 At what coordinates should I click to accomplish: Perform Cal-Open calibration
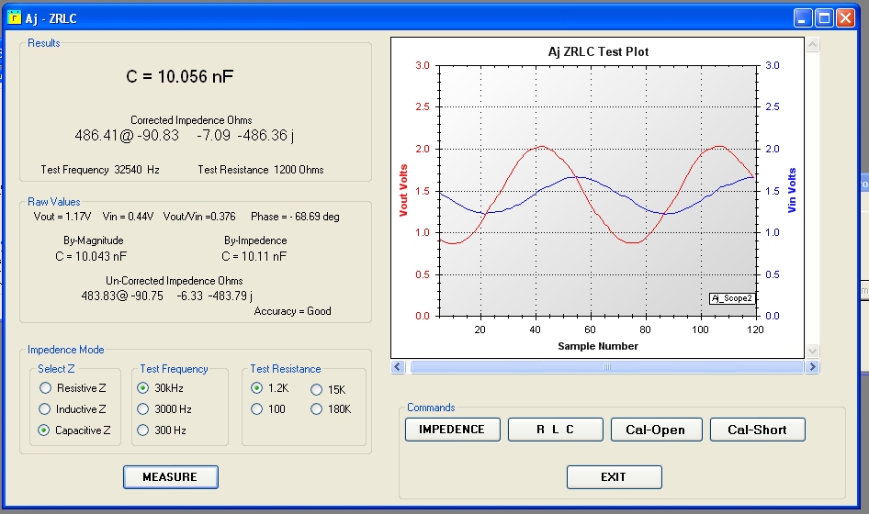pyautogui.click(x=656, y=430)
